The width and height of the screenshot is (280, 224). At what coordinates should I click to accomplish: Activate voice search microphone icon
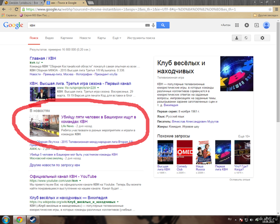click(x=153, y=25)
